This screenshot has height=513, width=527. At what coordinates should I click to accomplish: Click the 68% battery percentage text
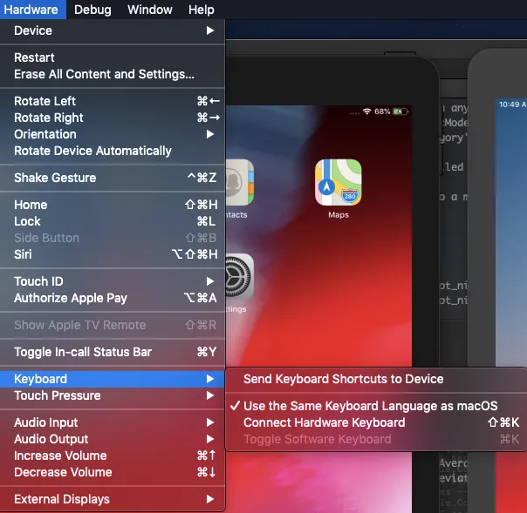pos(382,111)
